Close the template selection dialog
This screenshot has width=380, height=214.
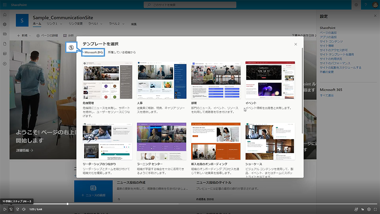[295, 44]
